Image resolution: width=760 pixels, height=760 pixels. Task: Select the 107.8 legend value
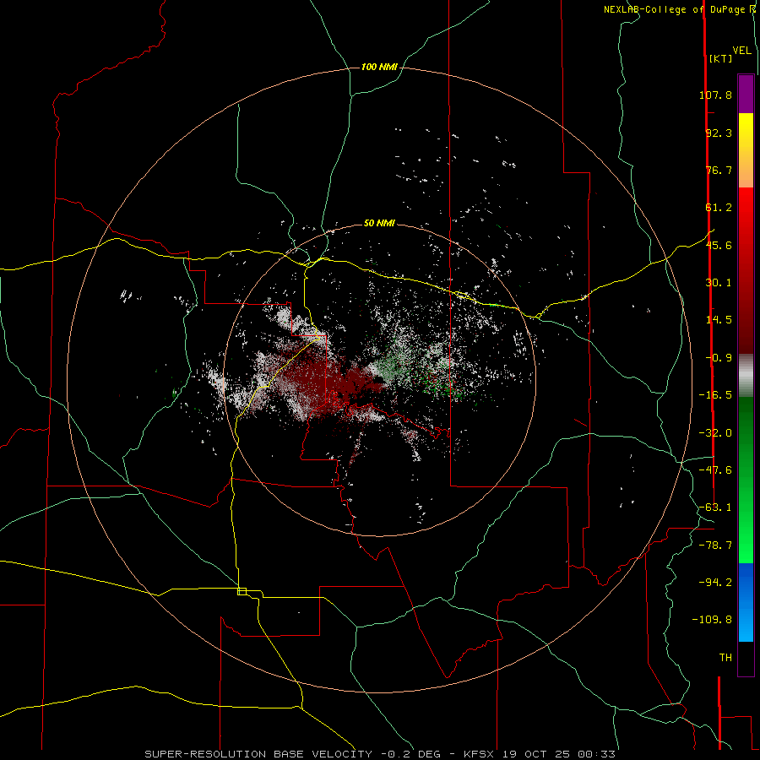(x=715, y=95)
